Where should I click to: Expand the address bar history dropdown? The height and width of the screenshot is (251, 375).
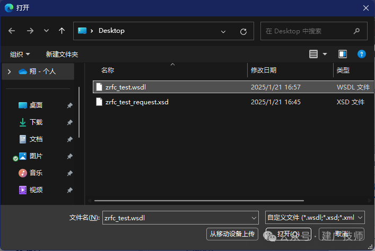[x=223, y=32]
